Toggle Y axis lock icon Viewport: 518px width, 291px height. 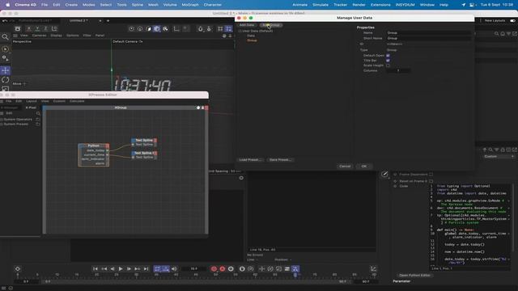[x=37, y=29]
